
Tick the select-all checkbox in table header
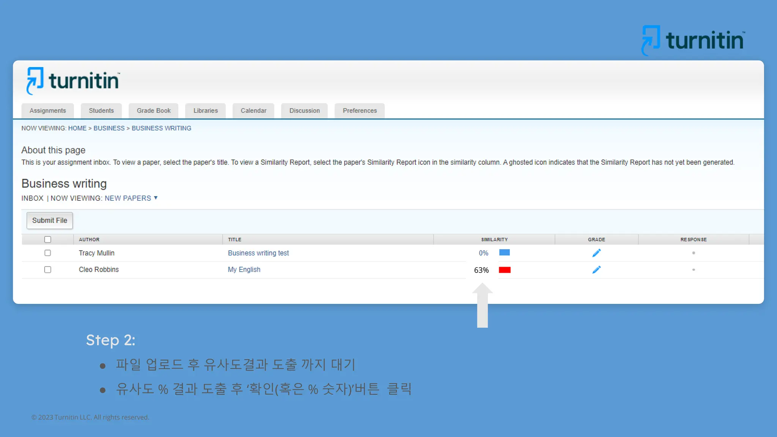pyautogui.click(x=47, y=239)
